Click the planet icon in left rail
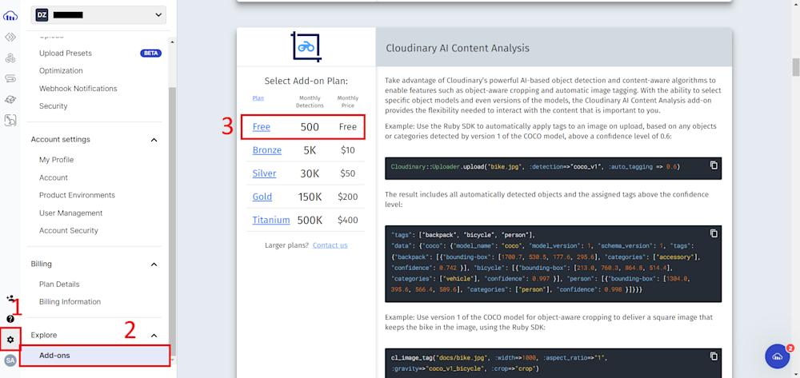The width and height of the screenshot is (800, 378). coord(10,99)
